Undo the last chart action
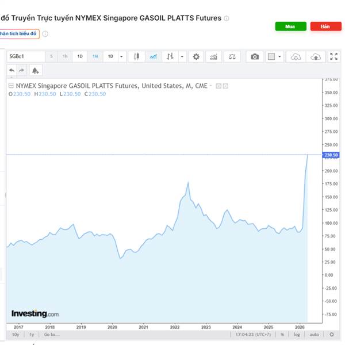Image resolution: width=345 pixels, height=345 pixels. [11, 70]
